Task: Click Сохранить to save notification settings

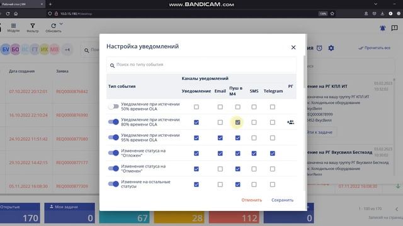Action: click(x=282, y=200)
